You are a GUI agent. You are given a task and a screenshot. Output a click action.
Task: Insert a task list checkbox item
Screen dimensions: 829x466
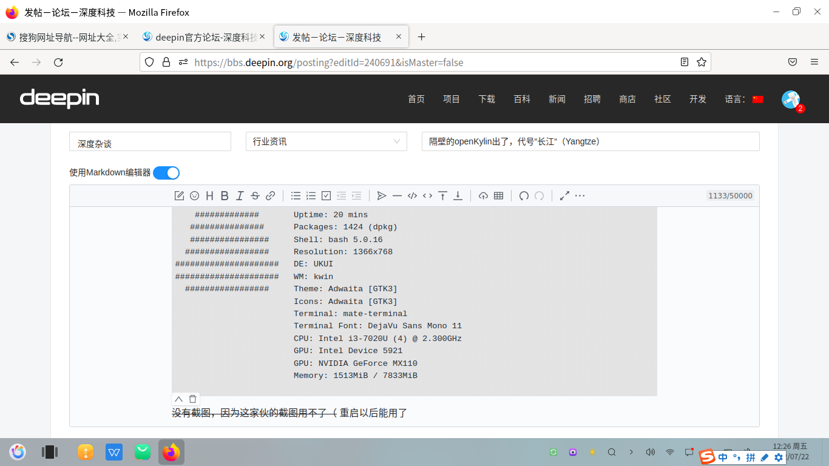coord(326,195)
